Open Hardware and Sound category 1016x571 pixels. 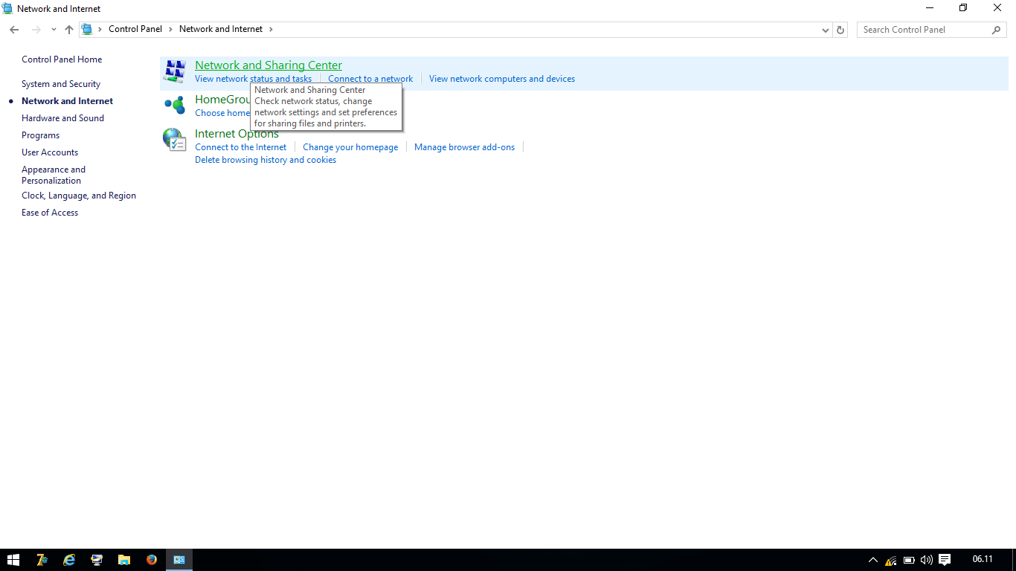coord(62,118)
